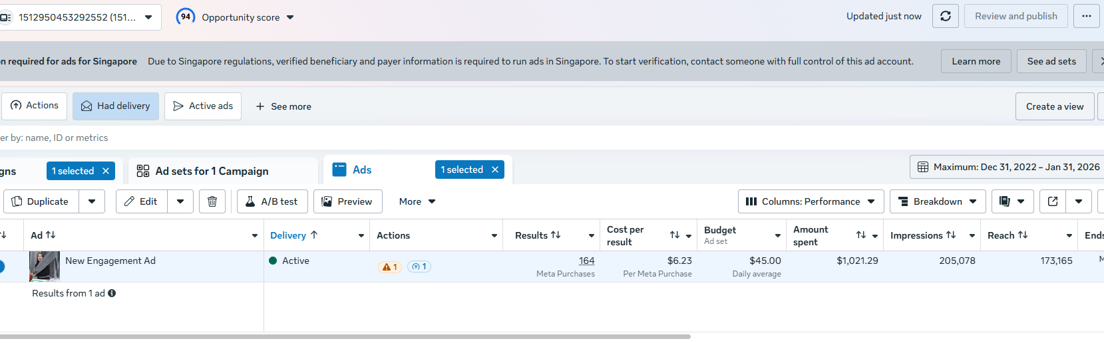1104x343 pixels.
Task: Toggle the Actions filter chip
Action: pos(35,106)
